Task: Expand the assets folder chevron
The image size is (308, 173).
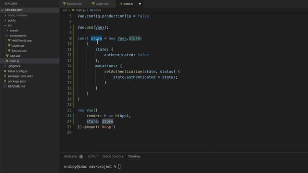Action: tap(7, 30)
